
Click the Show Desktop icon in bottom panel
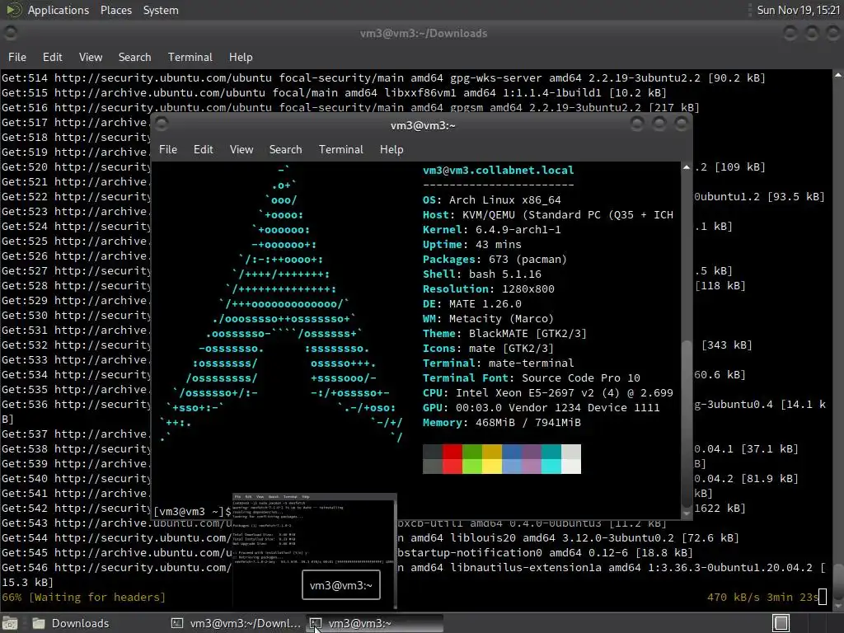point(10,623)
